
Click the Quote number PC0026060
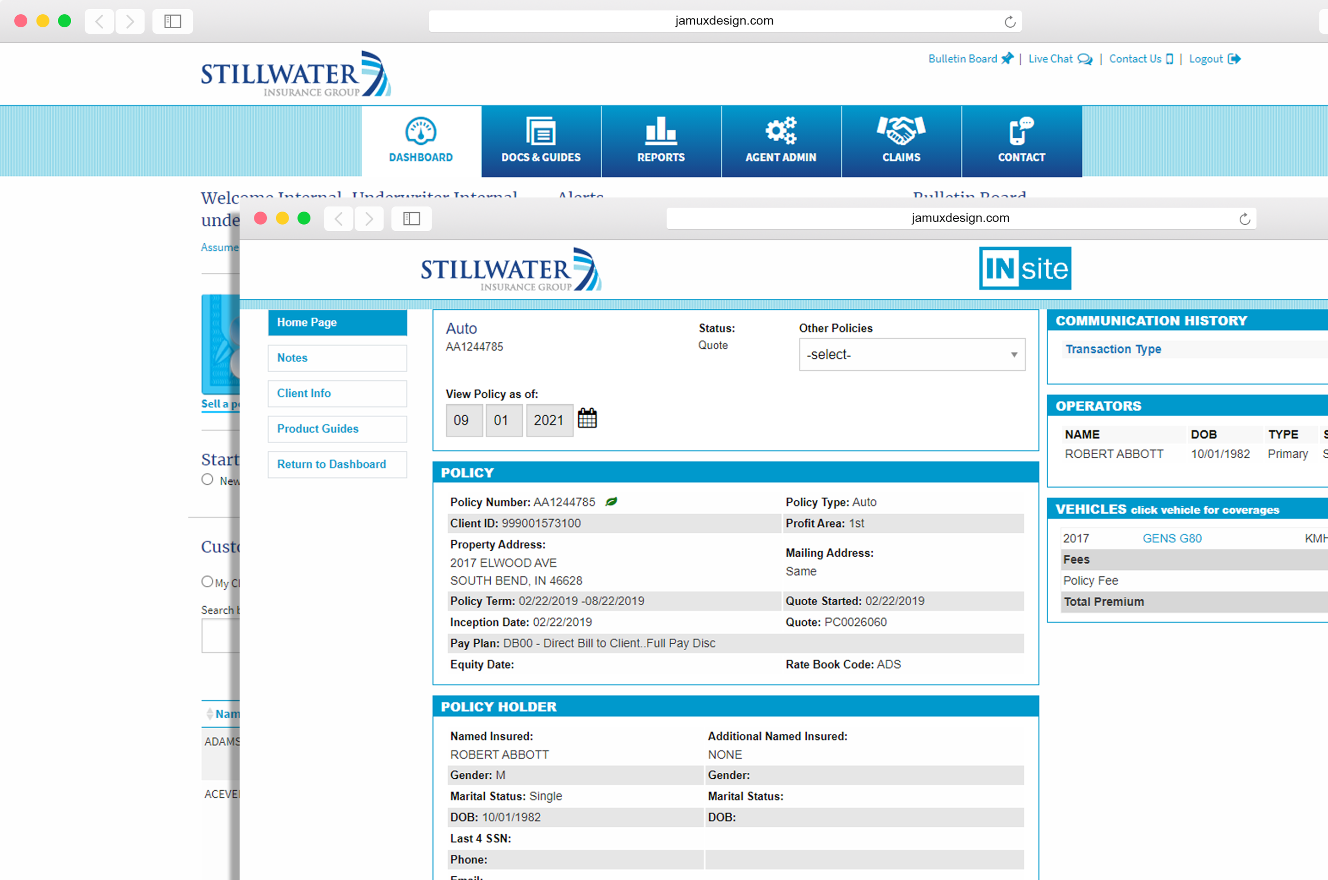pos(855,622)
